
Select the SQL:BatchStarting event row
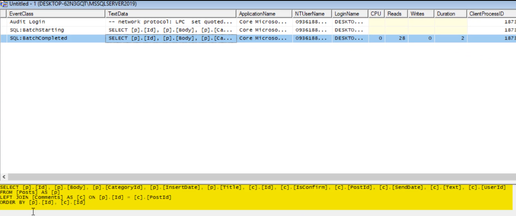point(258,30)
